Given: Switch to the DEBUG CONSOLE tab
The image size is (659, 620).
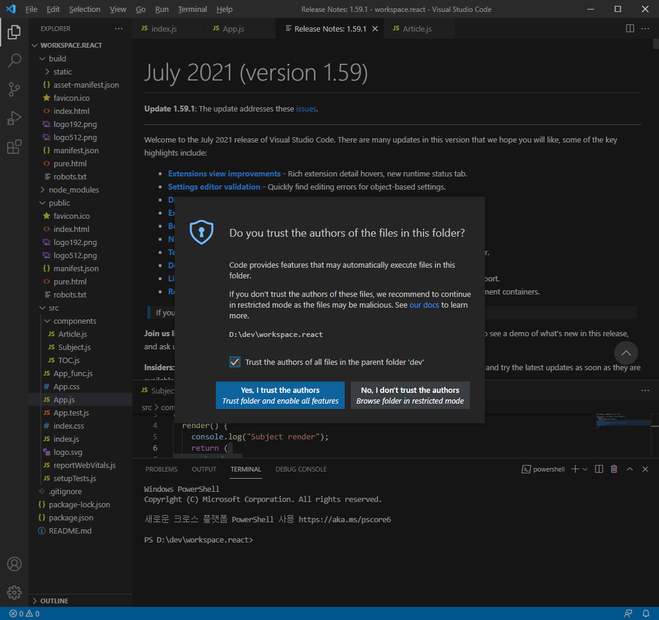Looking at the screenshot, I should coord(301,469).
